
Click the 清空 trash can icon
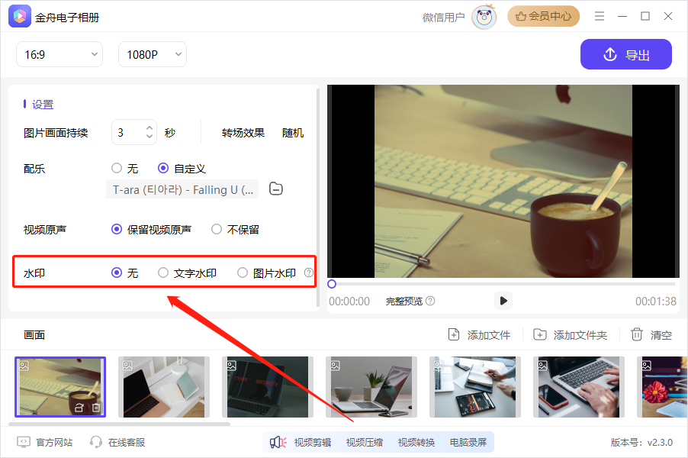[x=637, y=334]
